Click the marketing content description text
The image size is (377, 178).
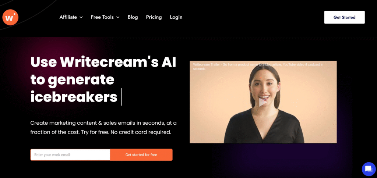click(103, 128)
